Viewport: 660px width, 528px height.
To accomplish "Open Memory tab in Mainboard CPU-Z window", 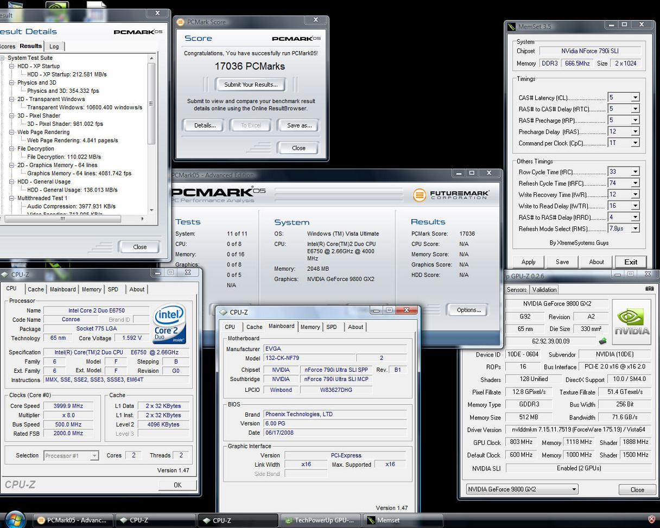I will (x=310, y=327).
